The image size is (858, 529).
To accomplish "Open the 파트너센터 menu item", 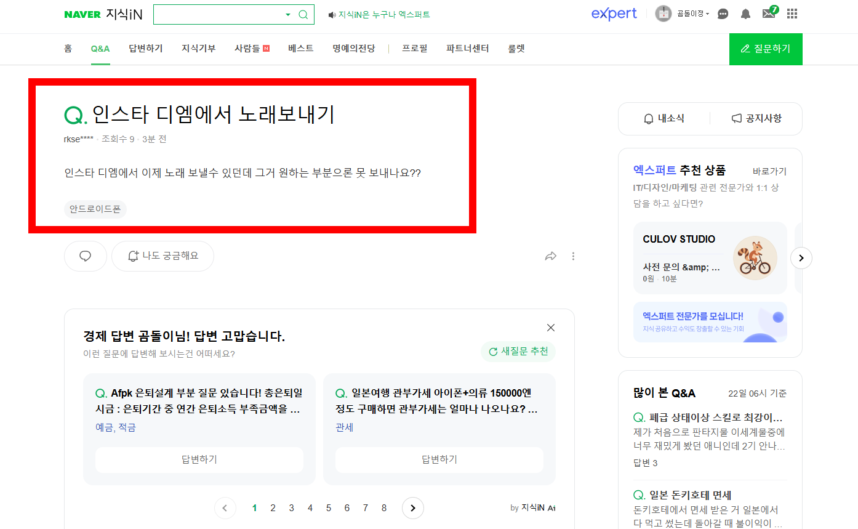I will pos(468,49).
